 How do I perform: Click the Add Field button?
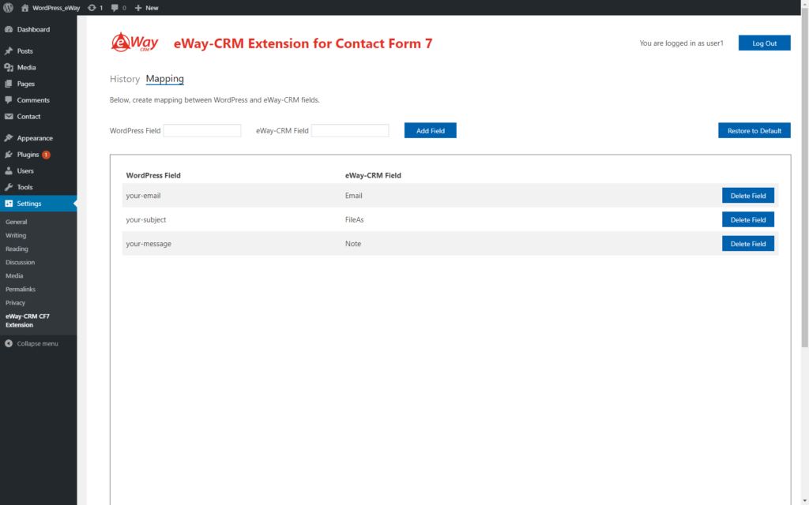point(431,130)
